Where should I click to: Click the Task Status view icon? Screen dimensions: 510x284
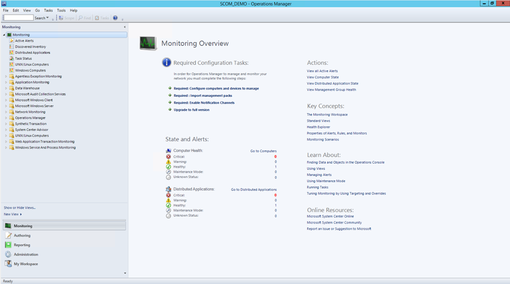pyautogui.click(x=11, y=59)
